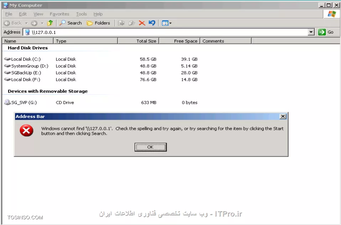Sort by the Total Size column header
The width and height of the screenshot is (341, 225).
tap(138, 41)
